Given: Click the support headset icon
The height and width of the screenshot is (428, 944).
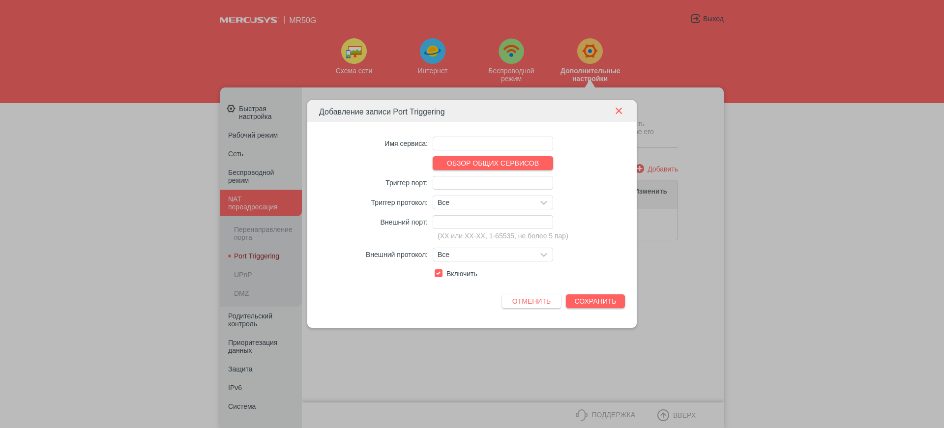Looking at the screenshot, I should pyautogui.click(x=581, y=415).
